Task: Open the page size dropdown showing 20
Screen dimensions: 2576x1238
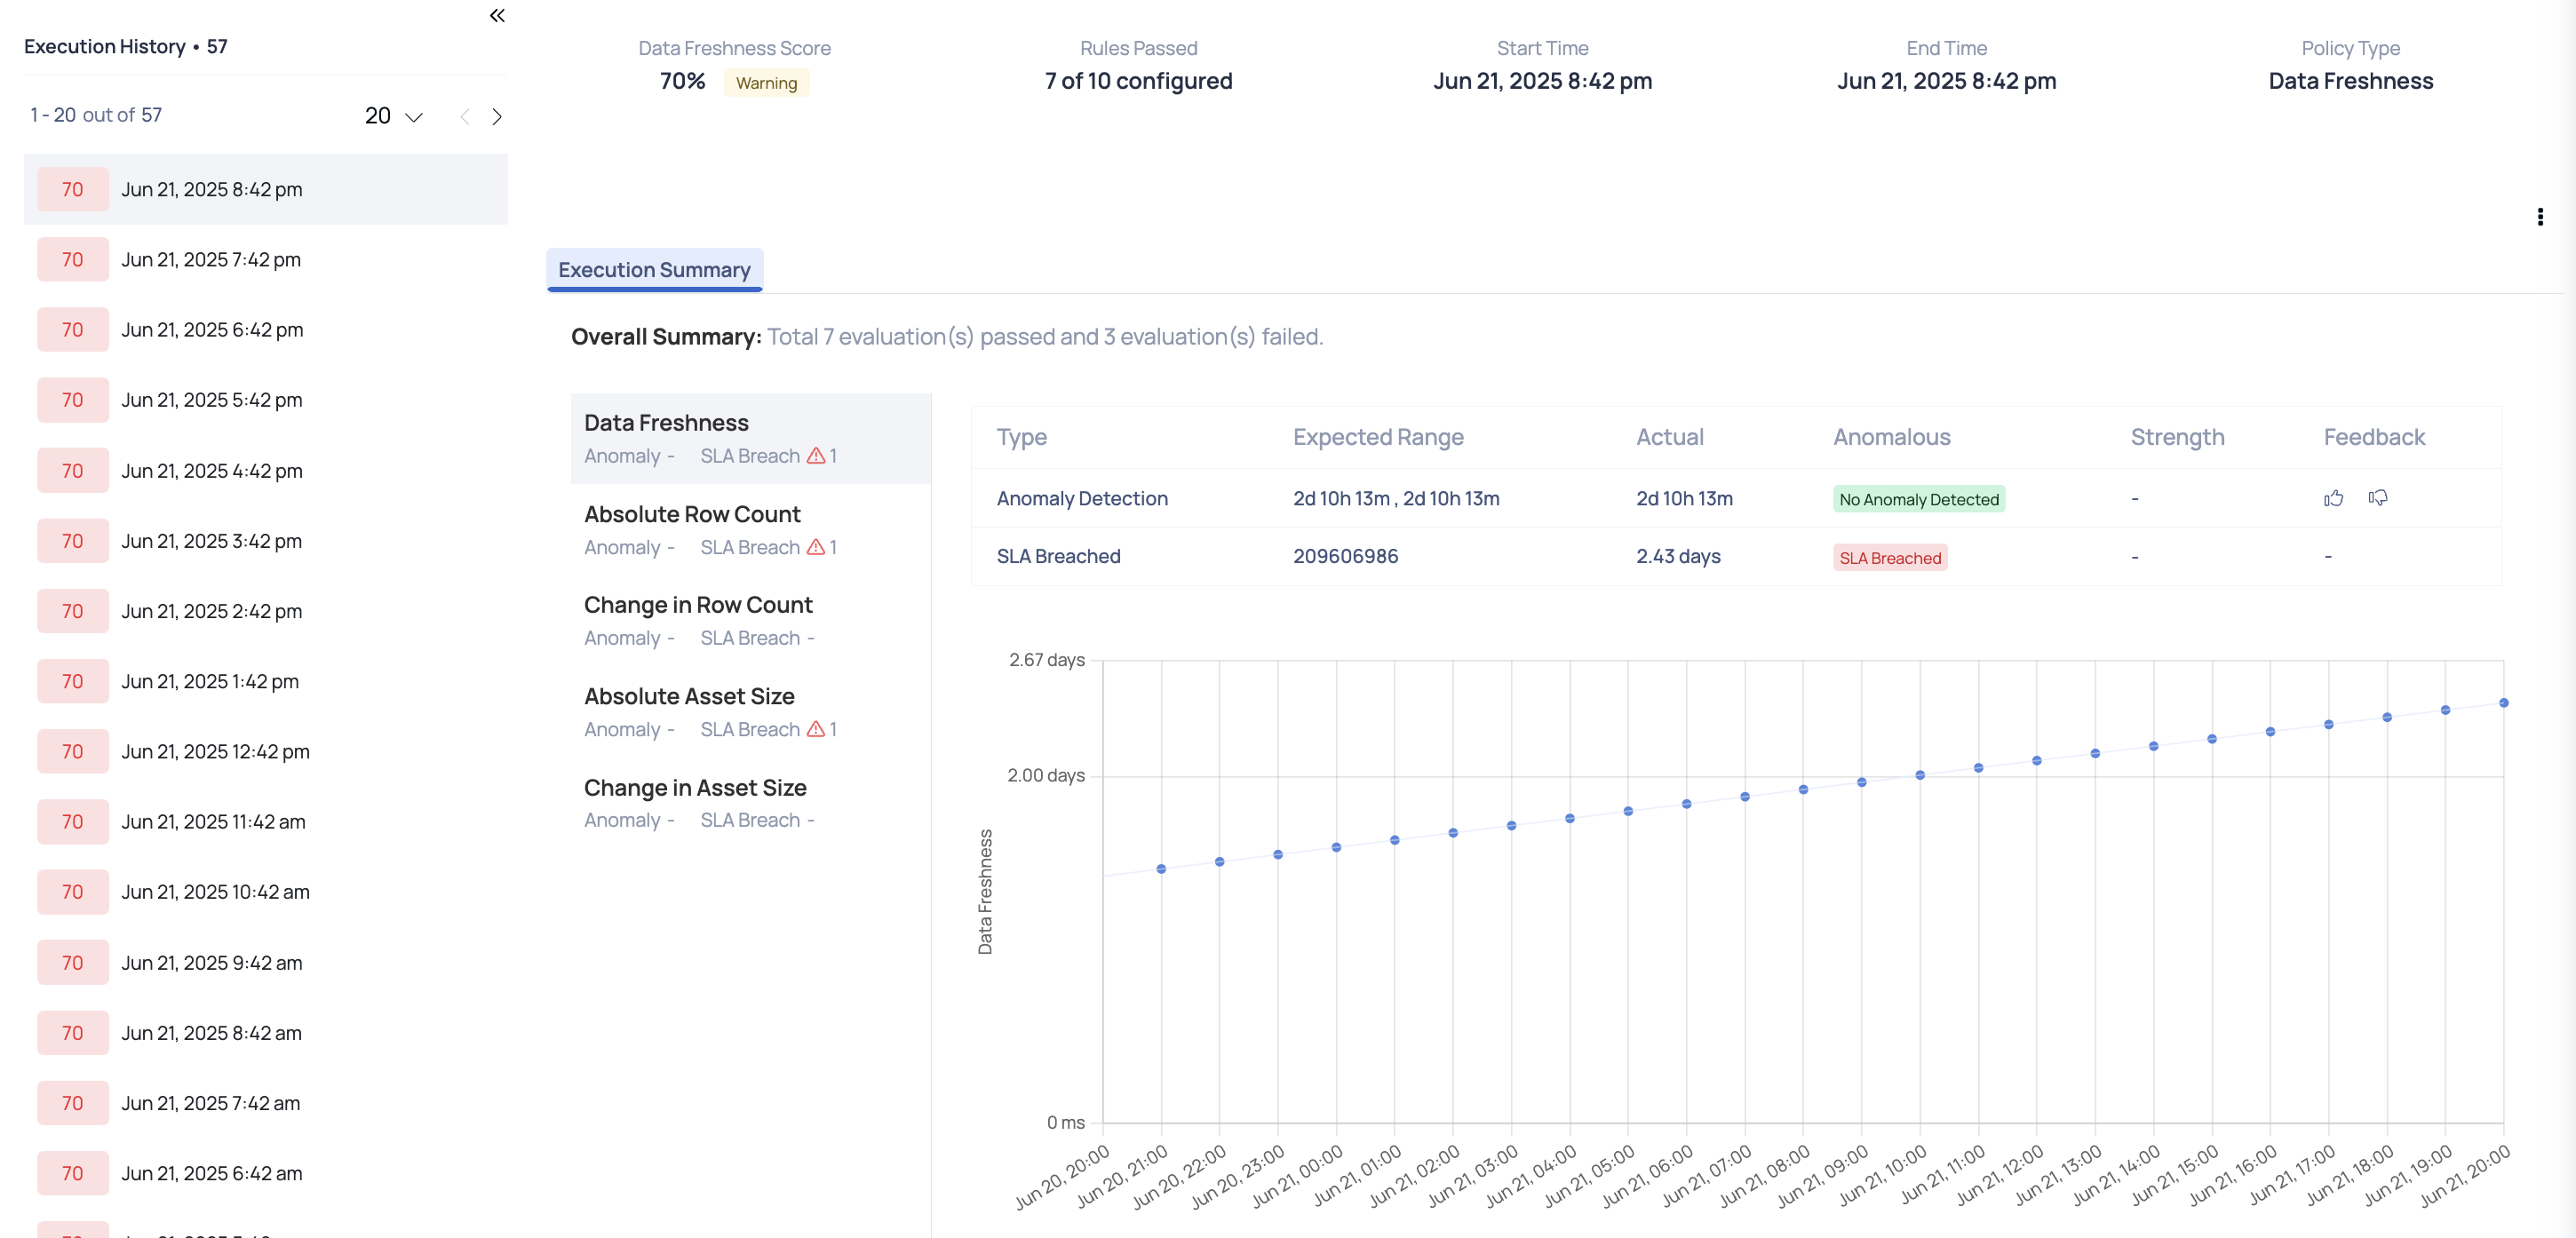Action: pos(391,116)
